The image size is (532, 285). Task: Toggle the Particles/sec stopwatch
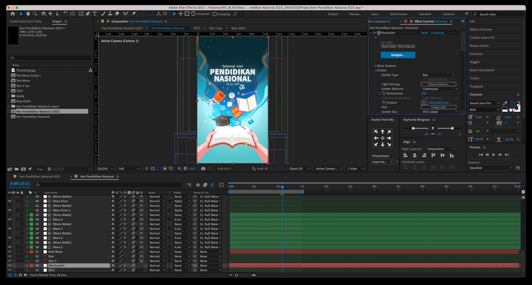(x=383, y=93)
